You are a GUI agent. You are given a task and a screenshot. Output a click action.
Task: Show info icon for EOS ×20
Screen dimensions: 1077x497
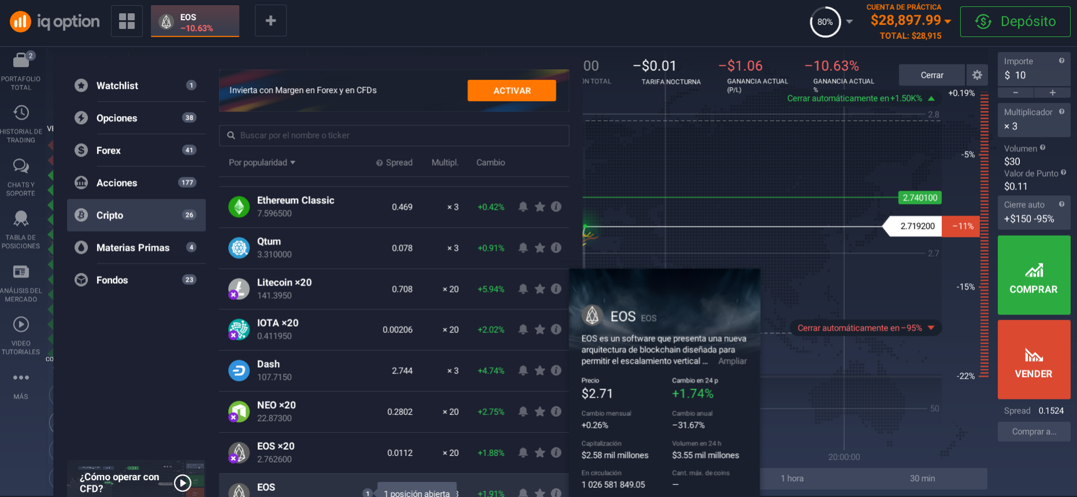tap(556, 453)
